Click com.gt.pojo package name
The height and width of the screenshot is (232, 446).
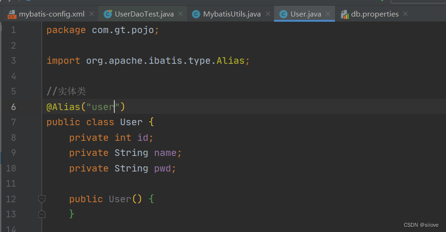coord(123,30)
